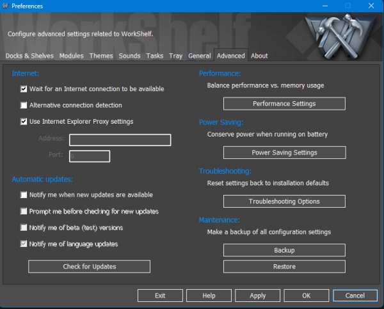The width and height of the screenshot is (384, 309).
Task: Open Performance Settings
Action: pos(284,104)
